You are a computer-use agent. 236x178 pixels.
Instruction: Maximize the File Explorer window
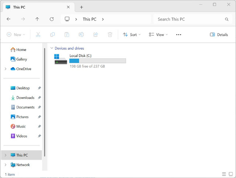point(215,4)
